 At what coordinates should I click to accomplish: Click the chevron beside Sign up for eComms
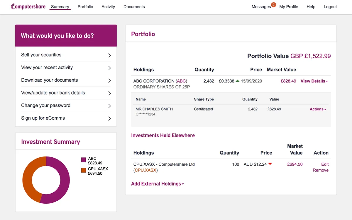tap(109, 118)
